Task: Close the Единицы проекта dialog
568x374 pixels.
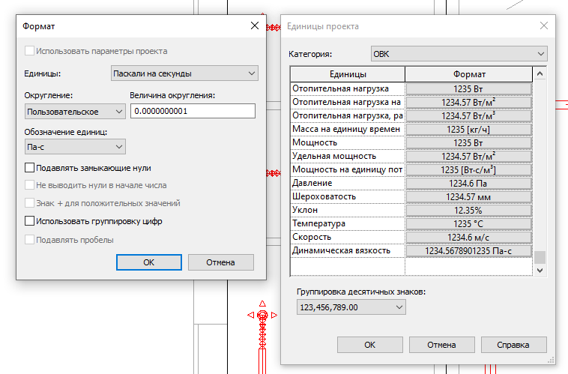Action: [544, 25]
